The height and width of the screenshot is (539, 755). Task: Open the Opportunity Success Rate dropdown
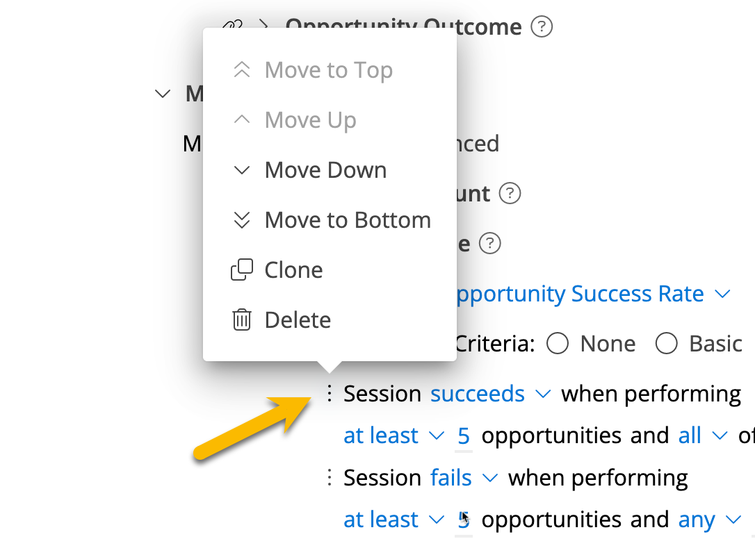(593, 294)
